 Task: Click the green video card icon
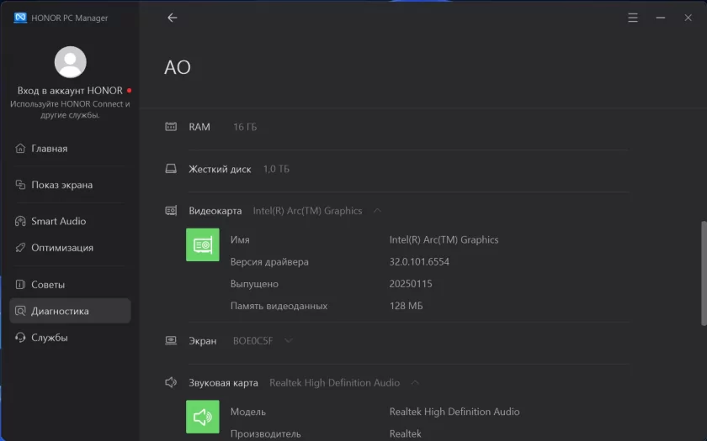(x=202, y=245)
